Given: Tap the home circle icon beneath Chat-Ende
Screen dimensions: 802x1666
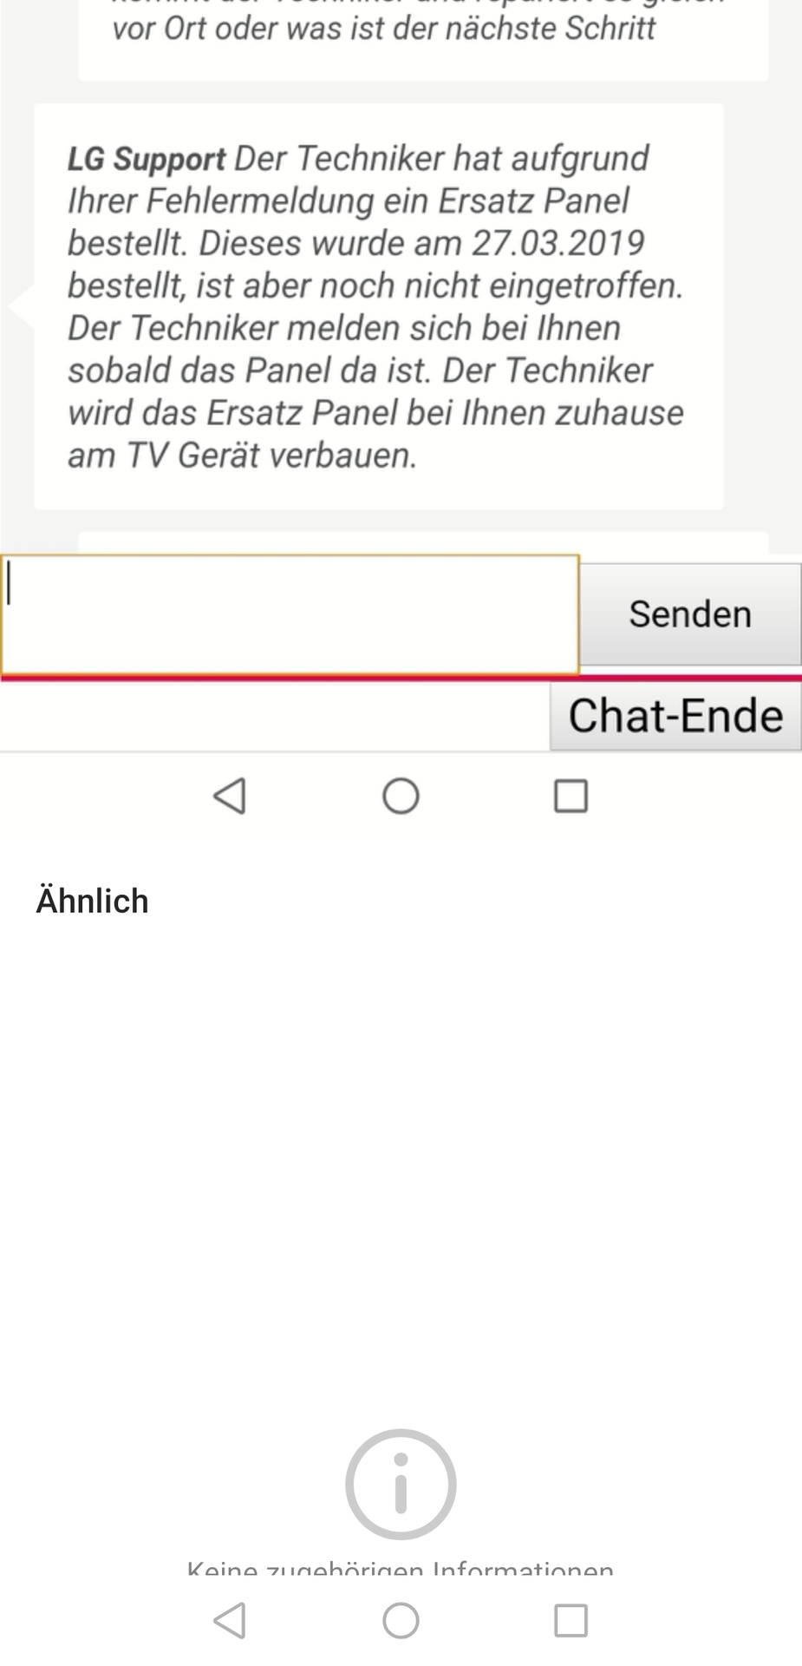Looking at the screenshot, I should [x=401, y=795].
